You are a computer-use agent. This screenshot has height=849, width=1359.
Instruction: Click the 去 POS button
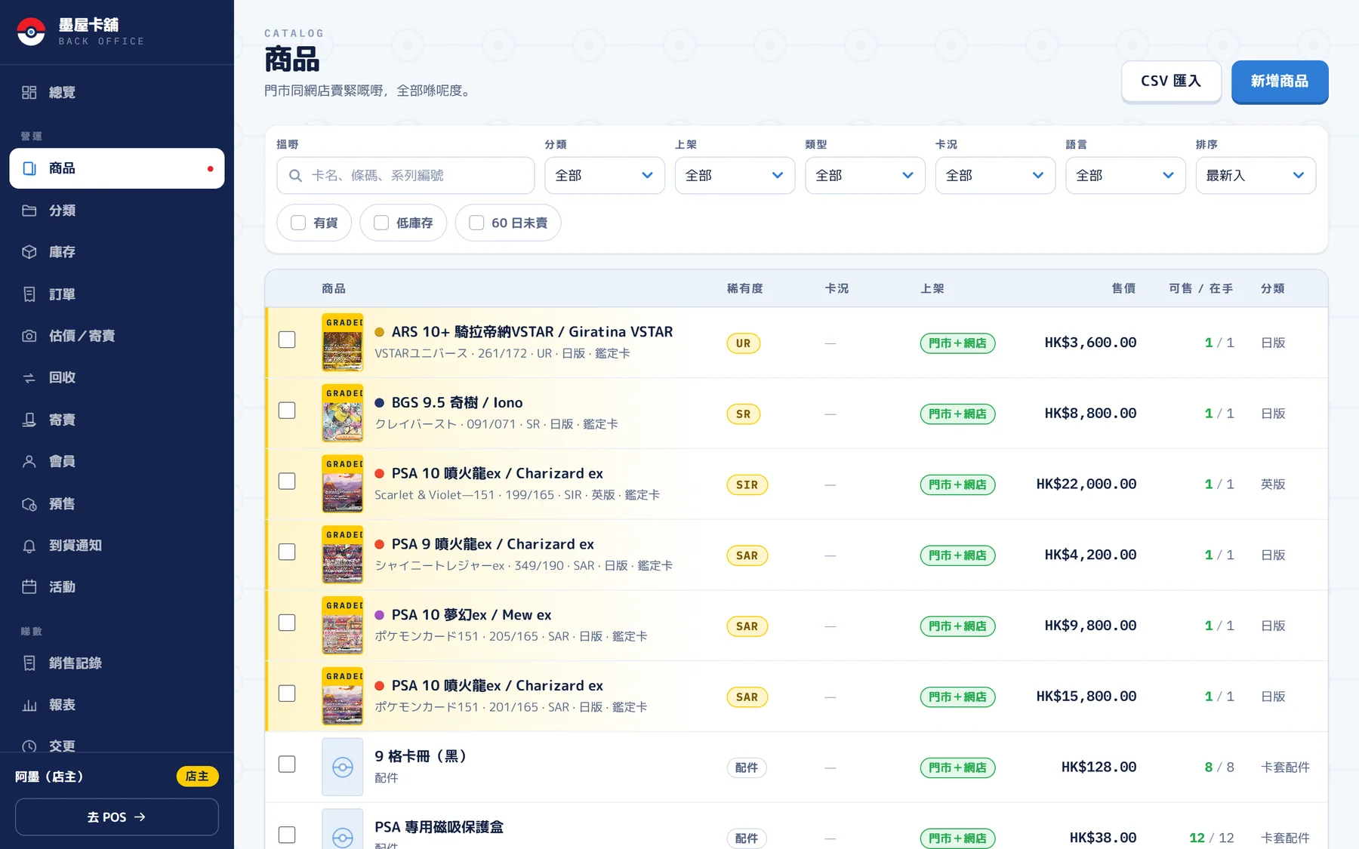pyautogui.click(x=117, y=817)
